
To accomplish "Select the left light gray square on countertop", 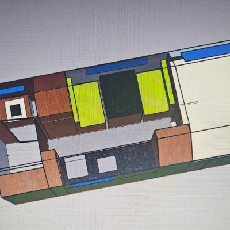I will click(x=76, y=167).
